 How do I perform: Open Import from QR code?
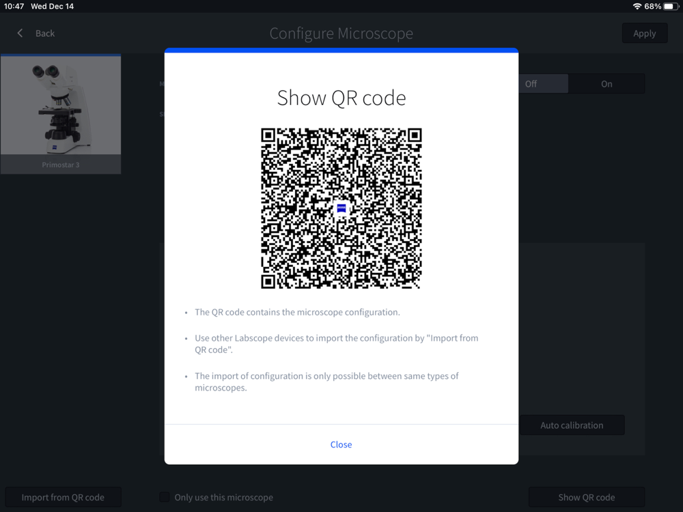point(63,497)
